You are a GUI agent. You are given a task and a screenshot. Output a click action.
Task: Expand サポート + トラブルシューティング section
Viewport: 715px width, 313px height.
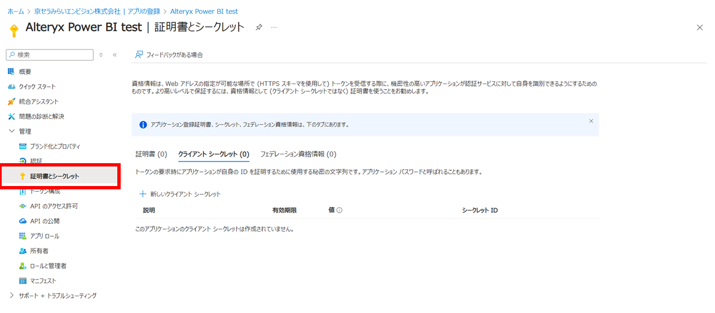tap(12, 296)
